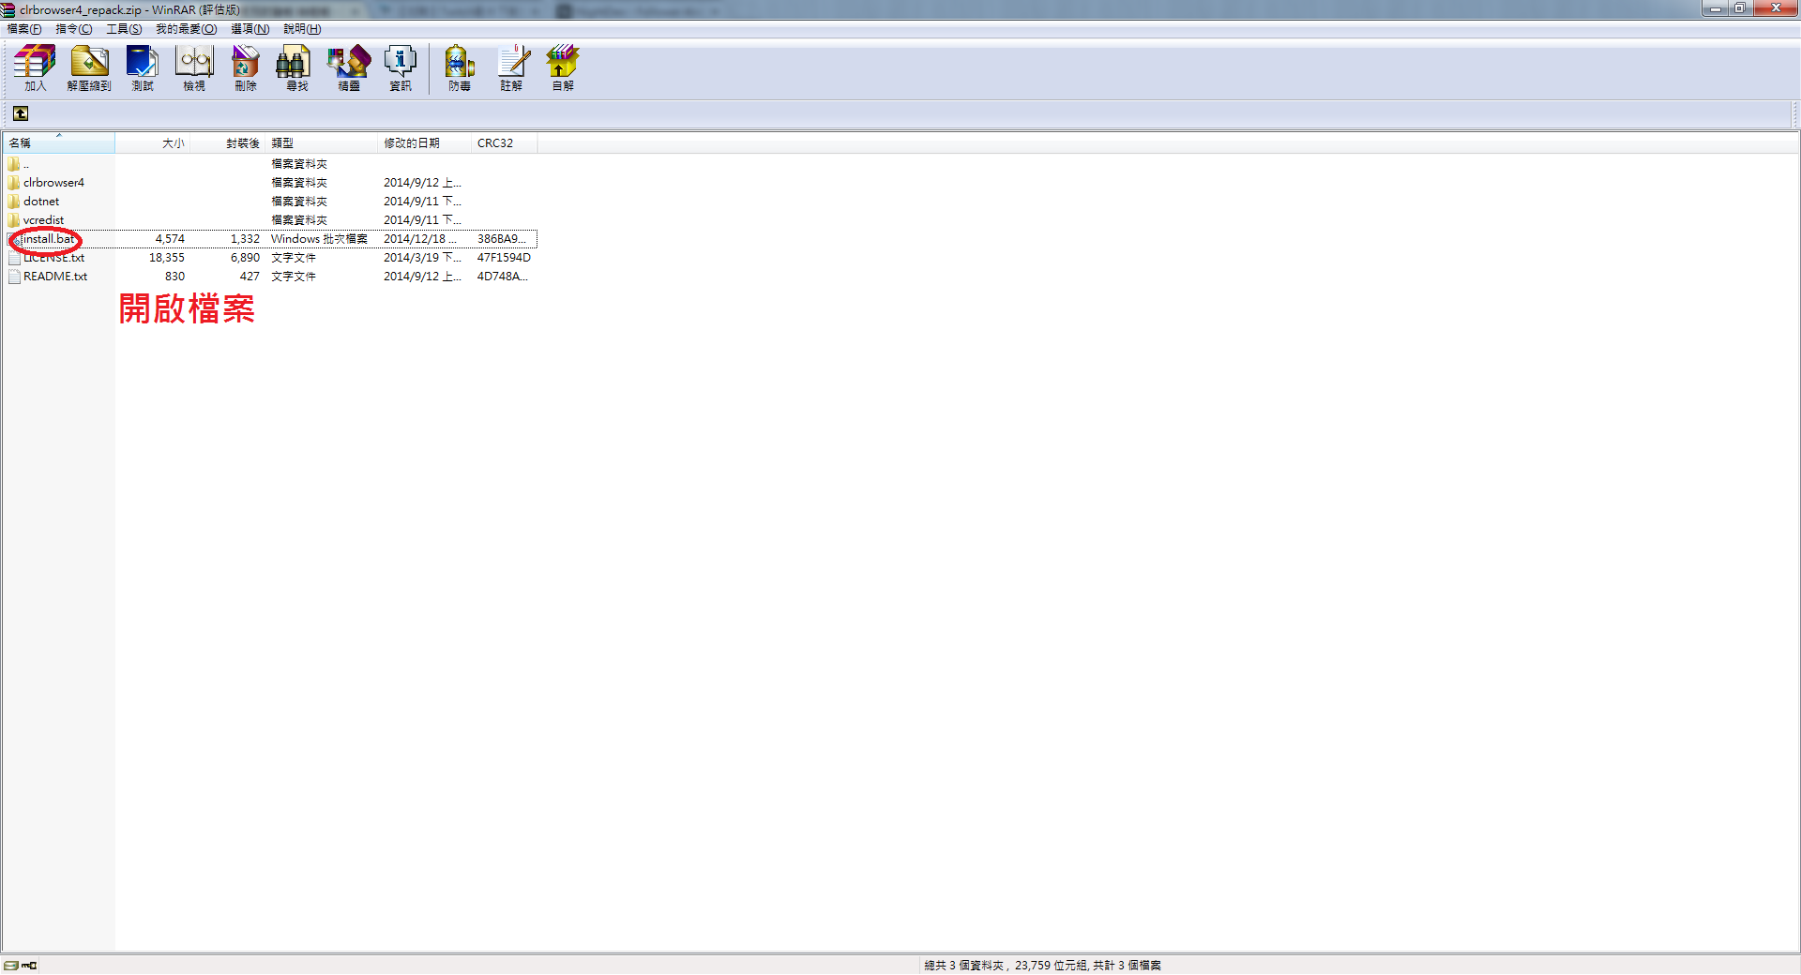Click the packed size 6,890
The image size is (1801, 975).
pyautogui.click(x=246, y=258)
